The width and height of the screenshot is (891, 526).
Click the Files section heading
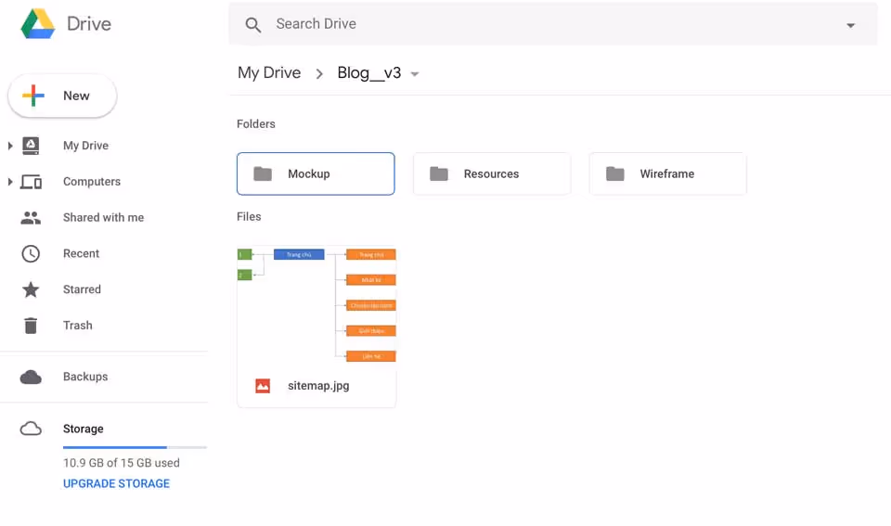coord(249,216)
